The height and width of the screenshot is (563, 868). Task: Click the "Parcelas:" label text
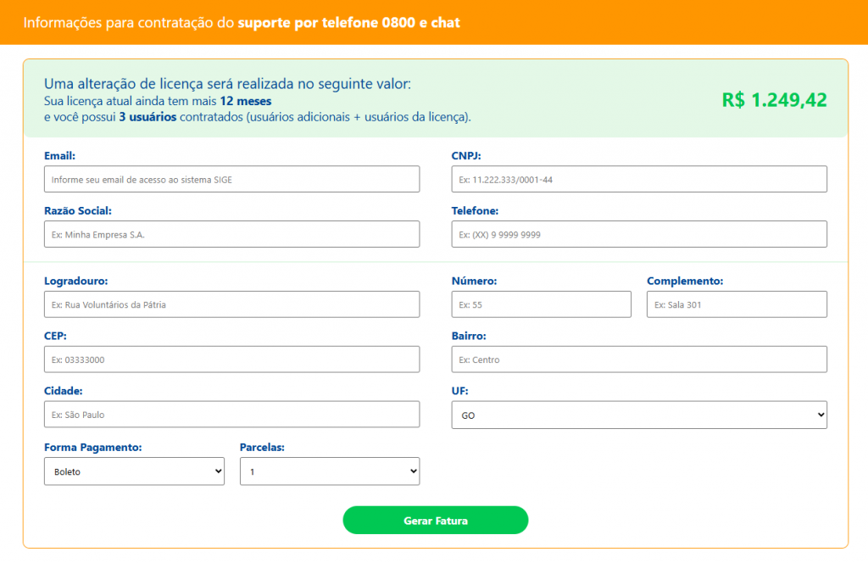(x=262, y=447)
